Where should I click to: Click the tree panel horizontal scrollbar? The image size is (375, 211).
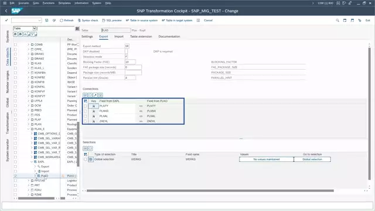pyautogui.click(x=36, y=198)
